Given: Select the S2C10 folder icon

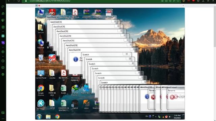Looking at the screenshot, I should pyautogui.click(x=52, y=105).
